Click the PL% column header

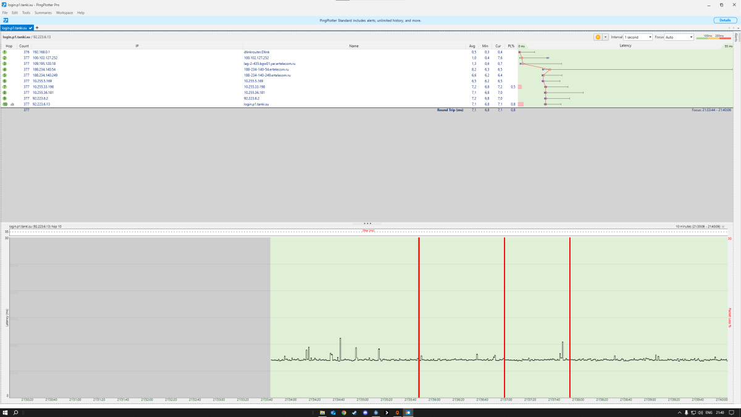point(511,46)
